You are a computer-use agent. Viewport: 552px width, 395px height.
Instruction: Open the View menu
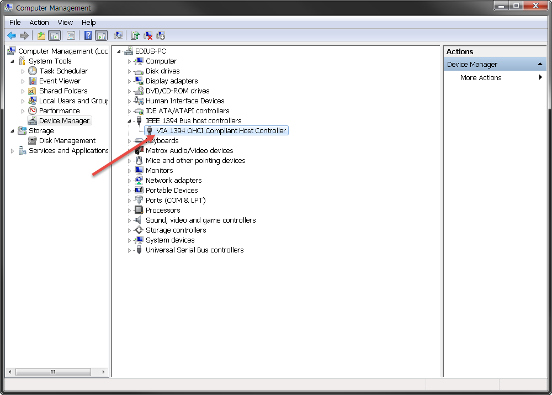point(65,22)
